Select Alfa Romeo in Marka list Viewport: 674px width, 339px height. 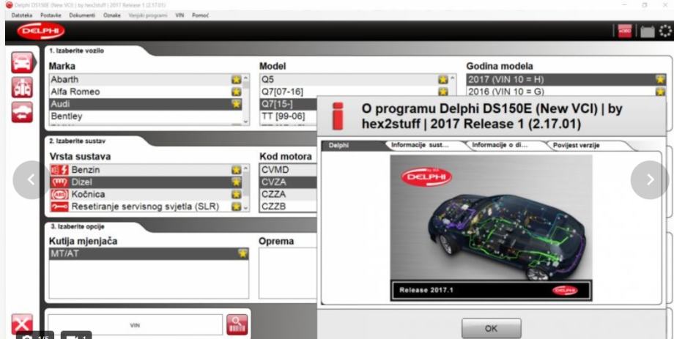pos(146,92)
